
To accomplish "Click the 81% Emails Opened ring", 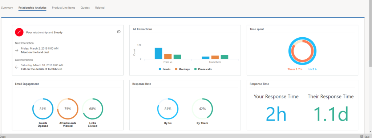I will 43,109.
